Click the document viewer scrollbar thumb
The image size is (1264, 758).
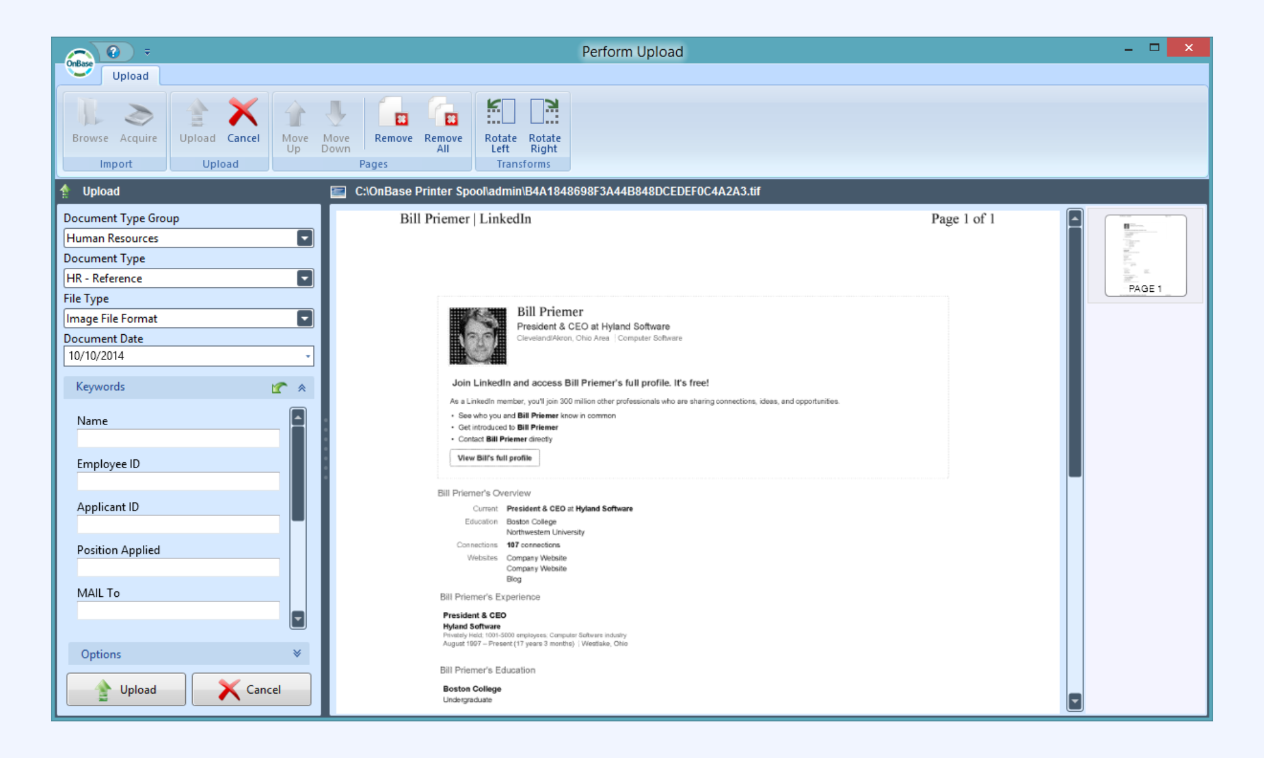1074,352
